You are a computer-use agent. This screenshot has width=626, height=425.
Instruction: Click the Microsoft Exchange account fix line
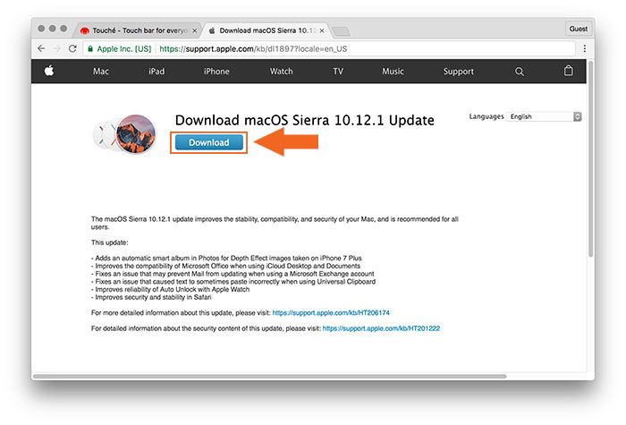233,274
